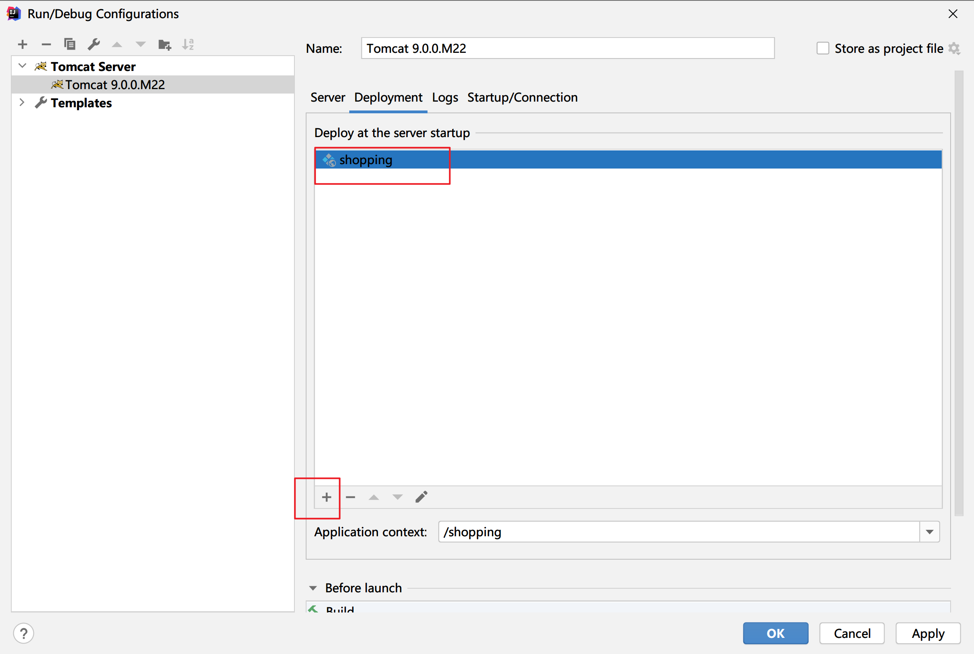Create new folder in configurations toolbar
The height and width of the screenshot is (654, 974).
click(165, 44)
